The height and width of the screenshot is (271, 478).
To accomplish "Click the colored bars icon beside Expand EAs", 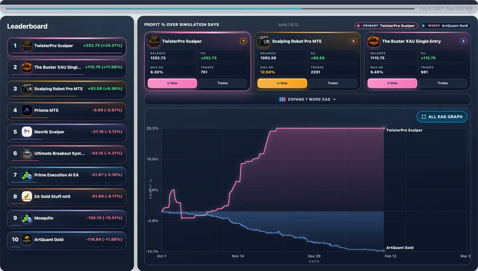I will (x=282, y=99).
